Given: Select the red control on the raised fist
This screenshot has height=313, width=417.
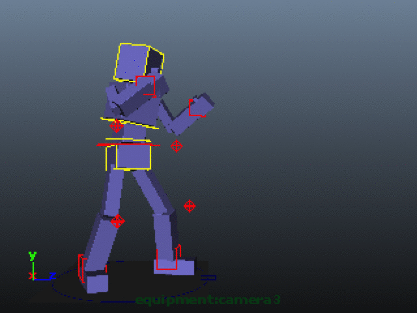Looking at the screenshot, I should (x=197, y=108).
